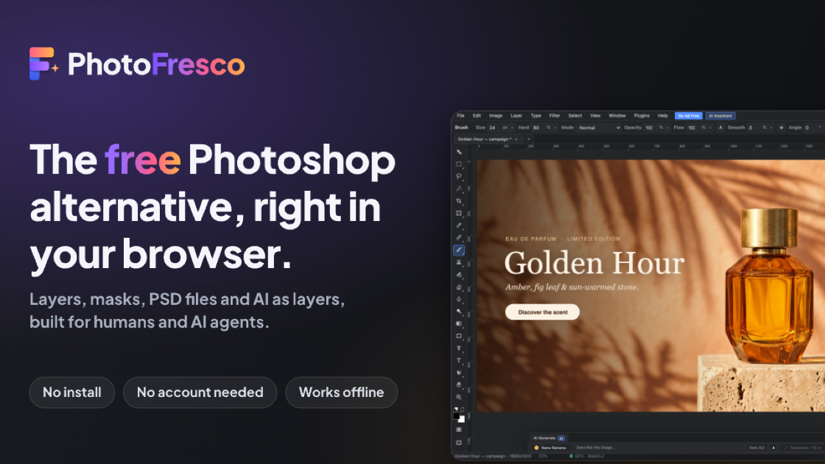Add a new document tab with plus
The image size is (825, 464).
529,139
